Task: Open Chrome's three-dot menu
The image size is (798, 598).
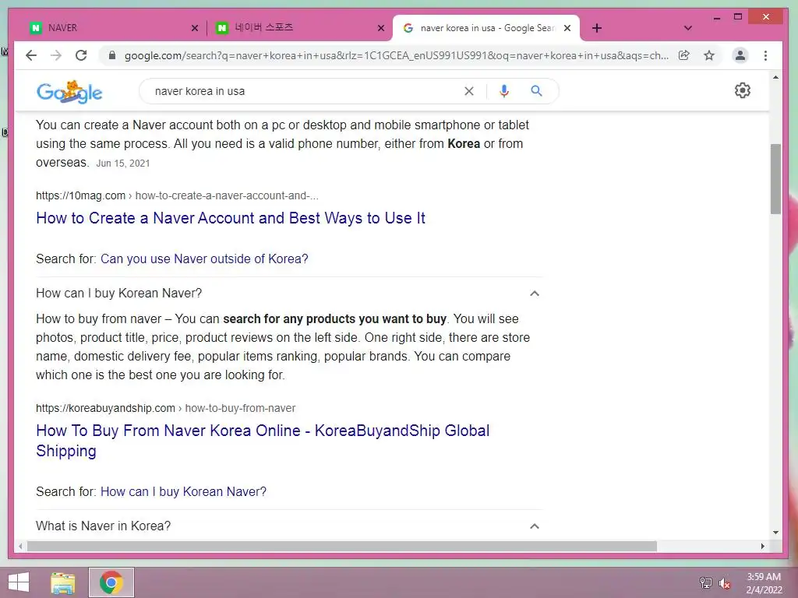Action: (x=765, y=55)
